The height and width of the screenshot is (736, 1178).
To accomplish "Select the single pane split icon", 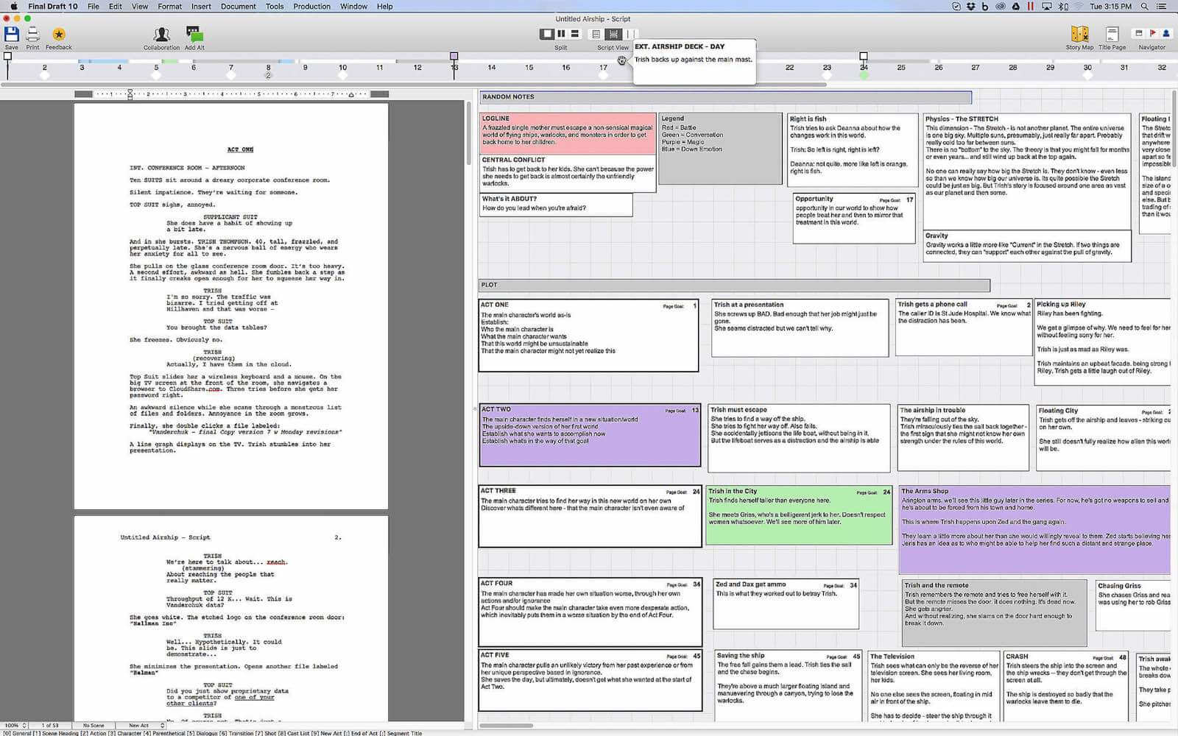I will pyautogui.click(x=547, y=34).
